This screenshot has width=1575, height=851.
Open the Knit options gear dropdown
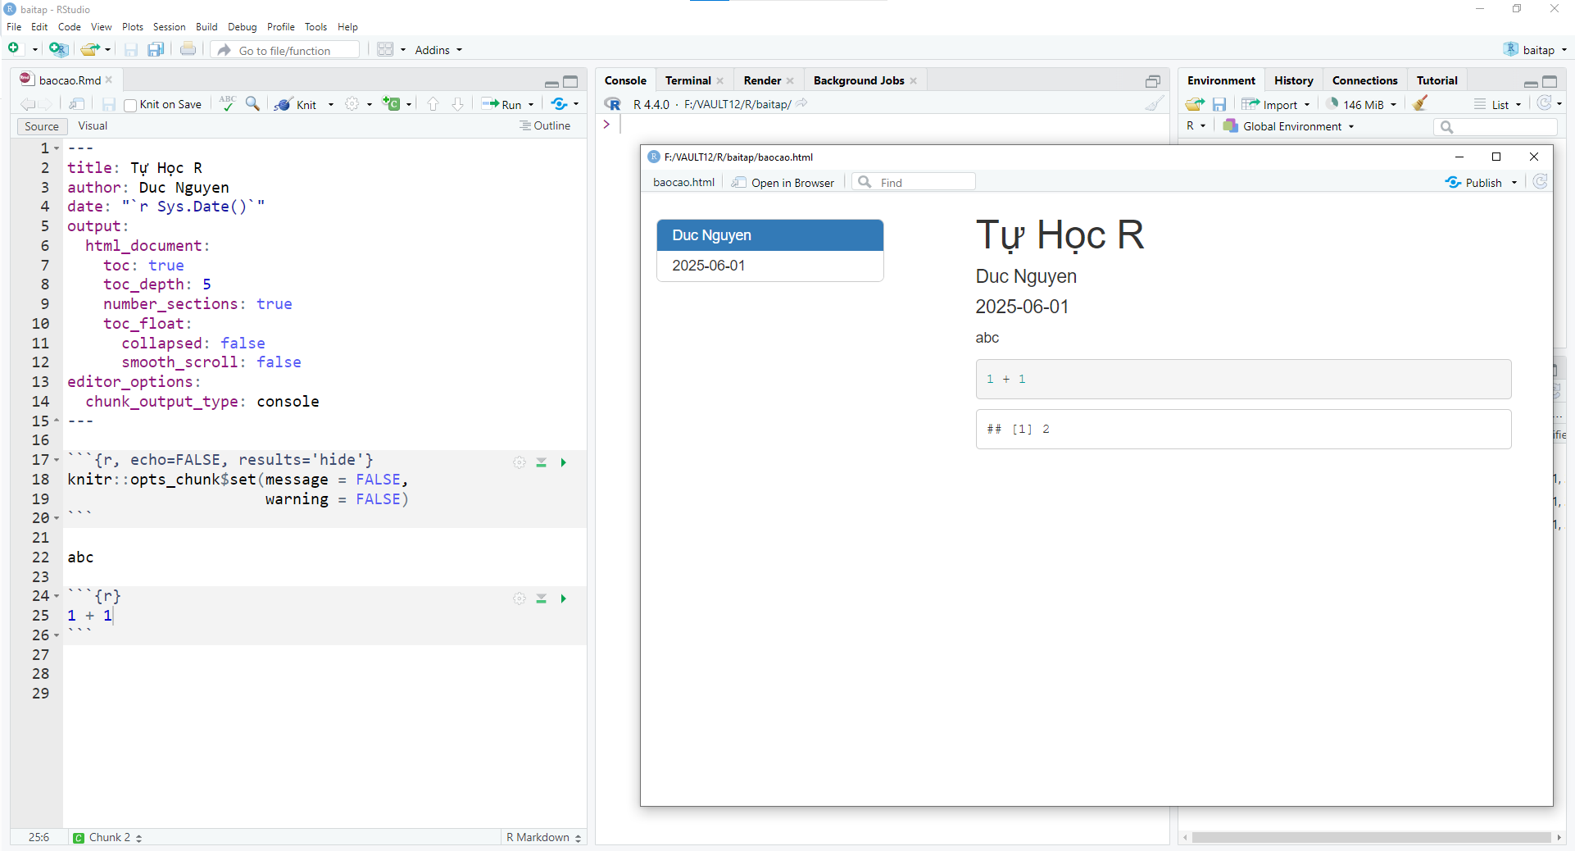[358, 104]
